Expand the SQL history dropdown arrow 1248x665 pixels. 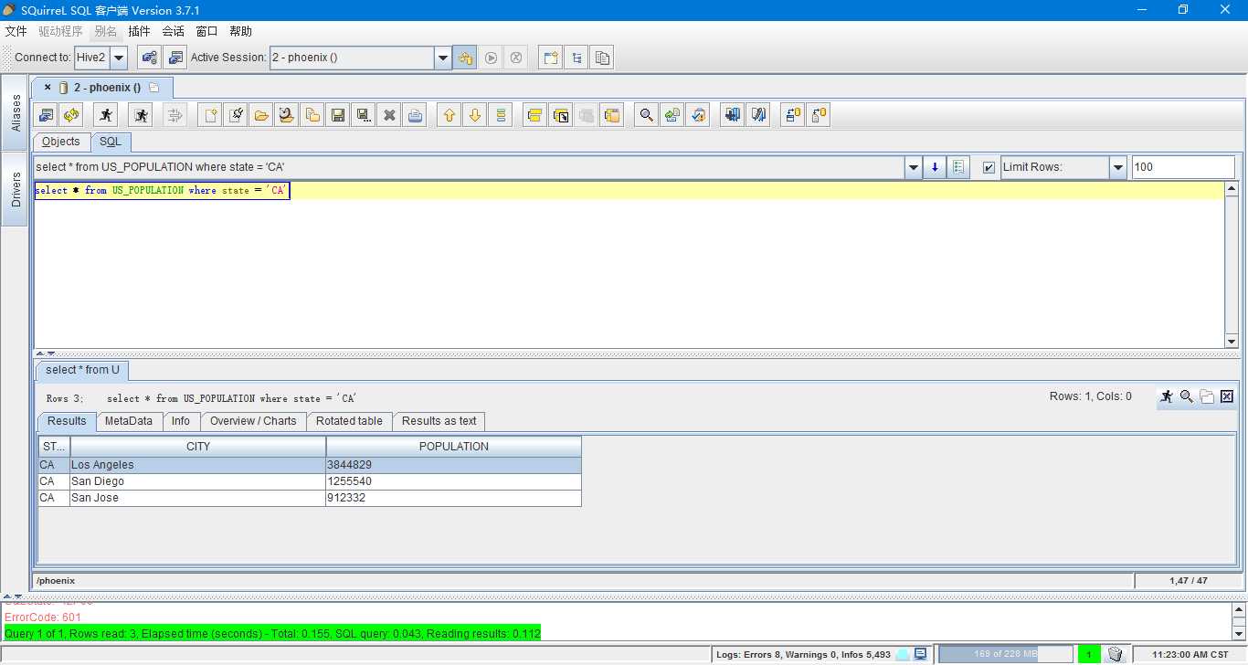(914, 167)
